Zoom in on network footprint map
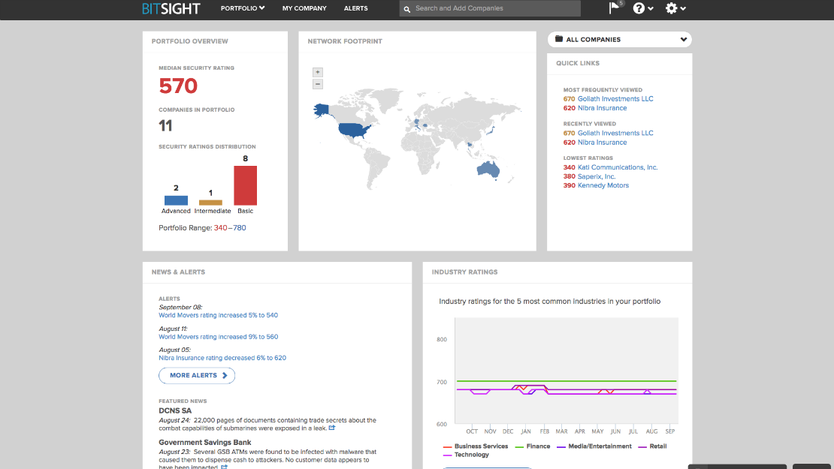The width and height of the screenshot is (834, 469). point(318,72)
